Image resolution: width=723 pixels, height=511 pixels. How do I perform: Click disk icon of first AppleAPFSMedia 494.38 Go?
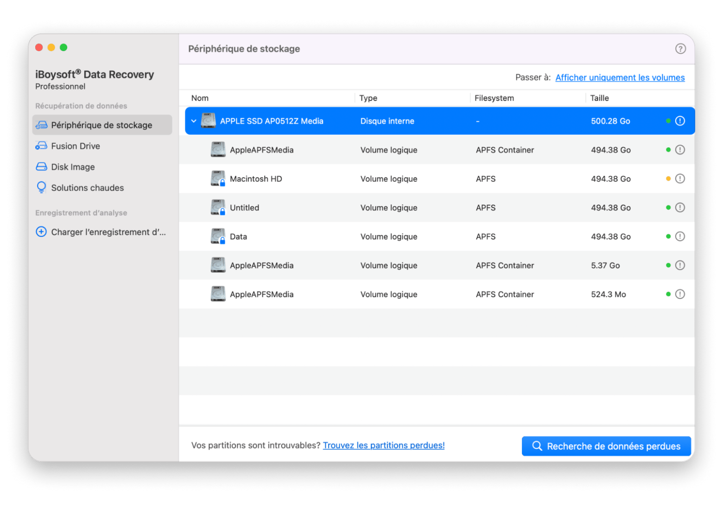point(218,150)
